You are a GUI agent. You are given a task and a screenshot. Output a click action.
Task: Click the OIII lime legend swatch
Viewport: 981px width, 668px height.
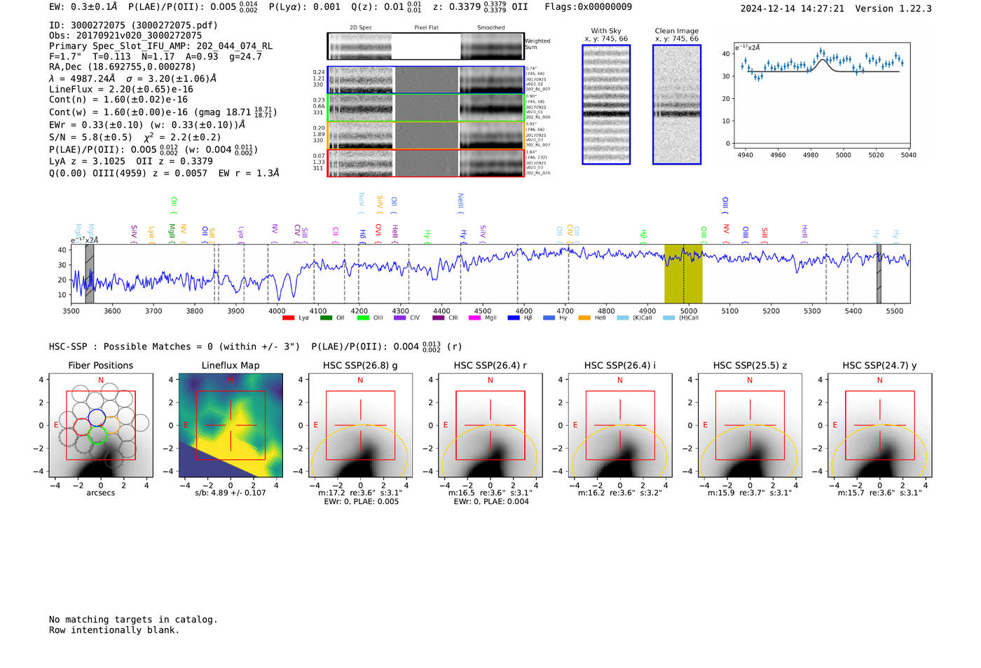tap(363, 318)
